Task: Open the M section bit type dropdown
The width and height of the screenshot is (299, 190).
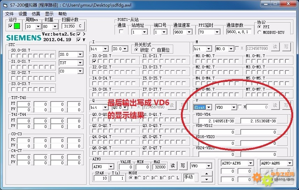Action: pyautogui.click(x=209, y=49)
